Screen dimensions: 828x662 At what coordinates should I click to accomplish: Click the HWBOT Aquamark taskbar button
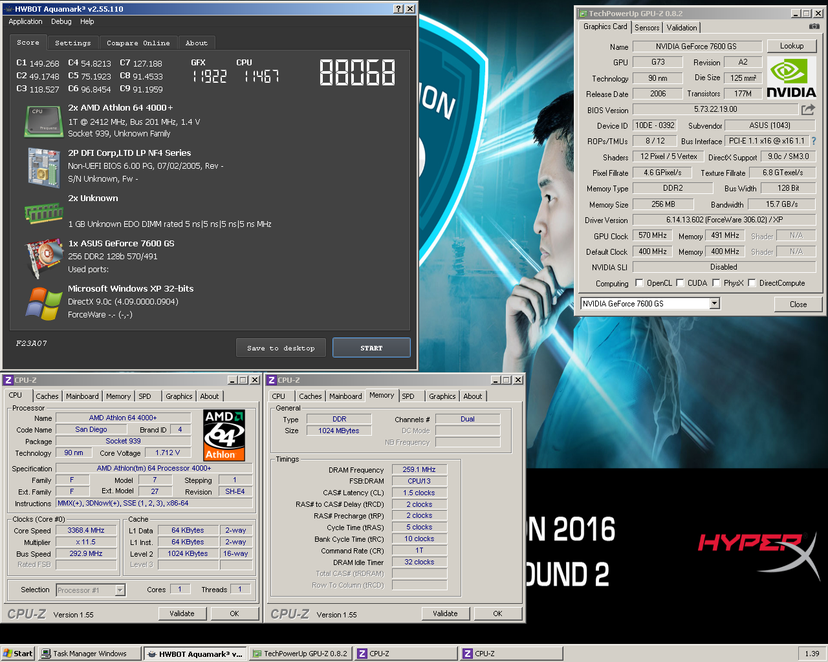click(x=195, y=654)
